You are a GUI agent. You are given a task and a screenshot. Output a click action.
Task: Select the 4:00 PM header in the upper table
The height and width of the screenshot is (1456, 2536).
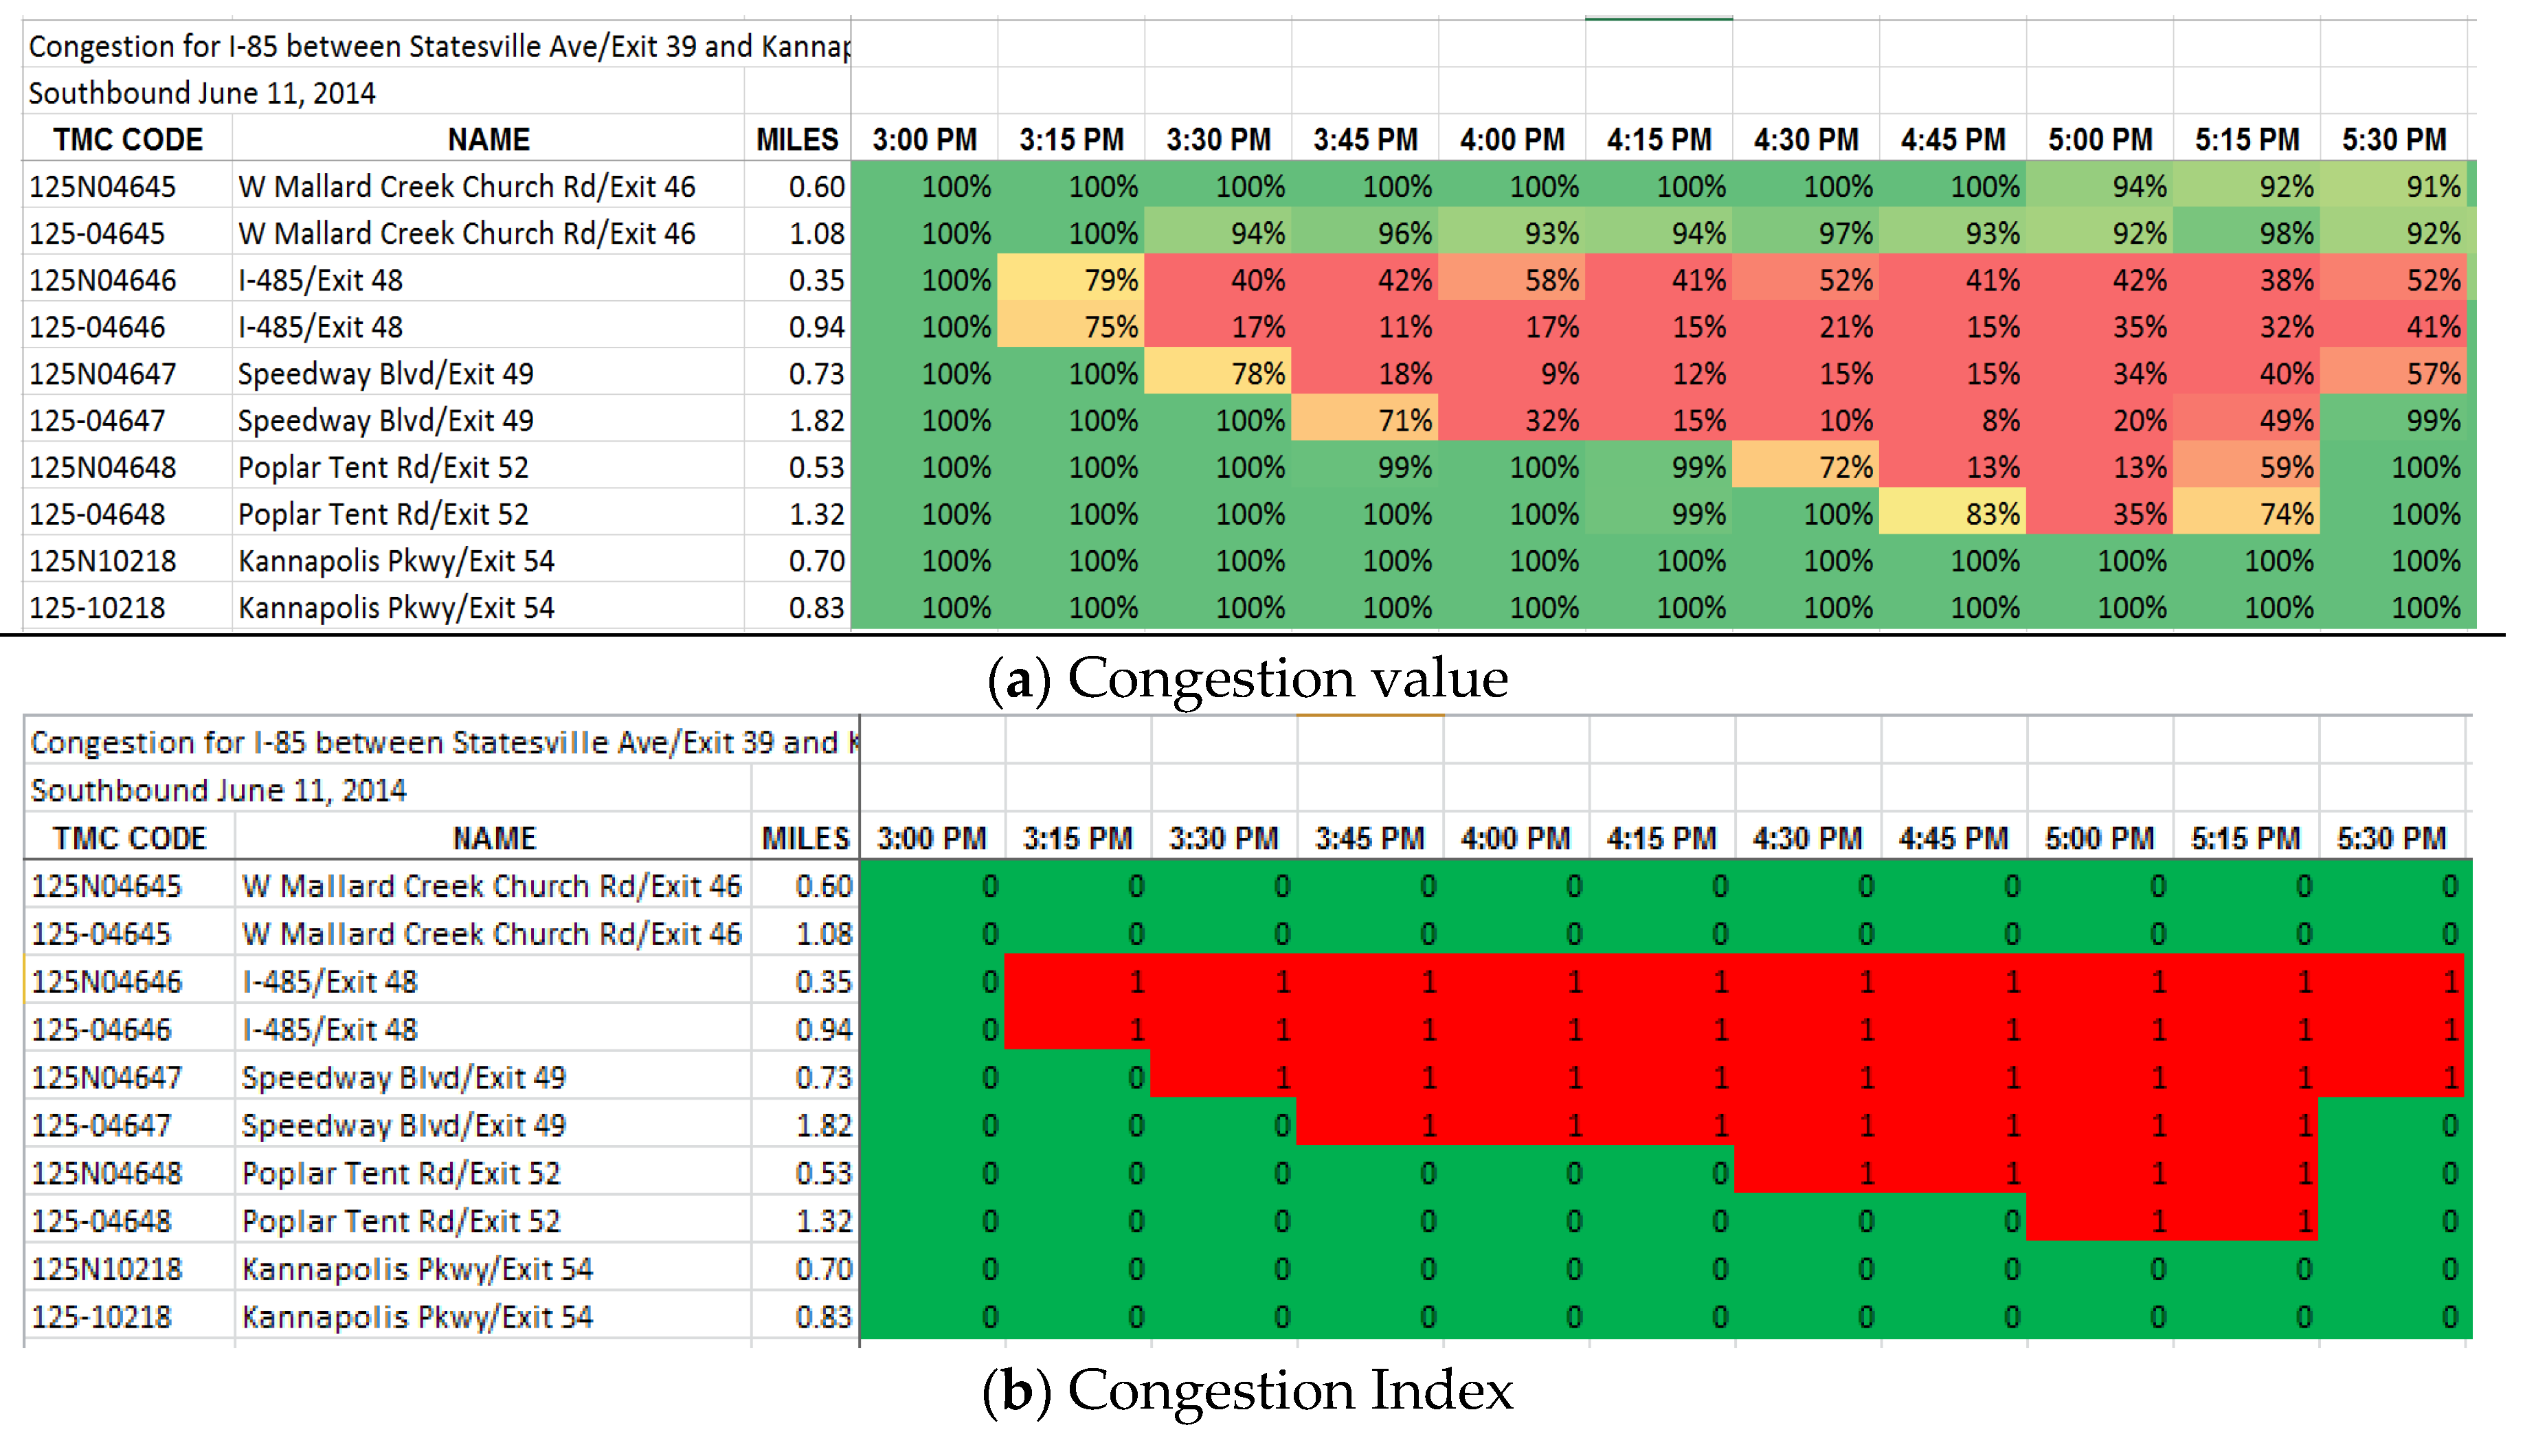click(x=1512, y=140)
